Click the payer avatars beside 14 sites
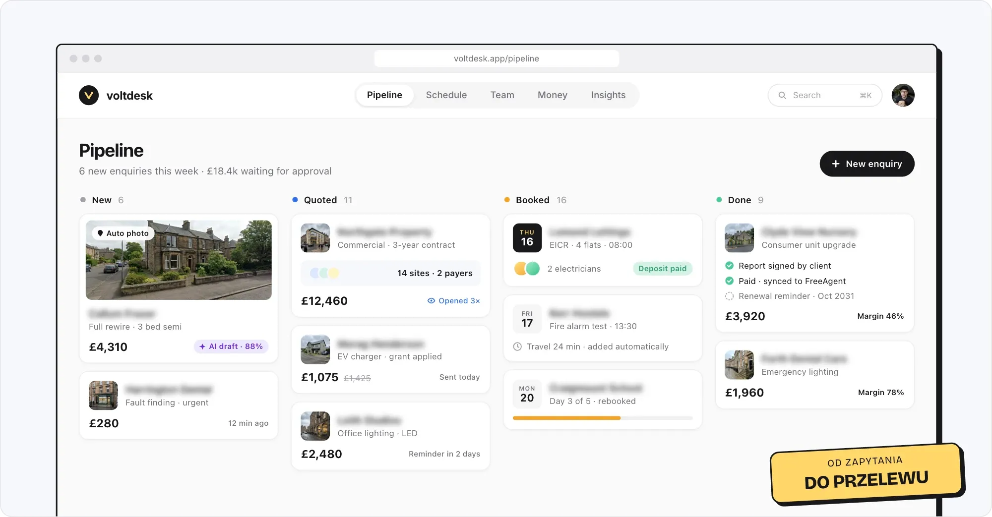 click(324, 273)
